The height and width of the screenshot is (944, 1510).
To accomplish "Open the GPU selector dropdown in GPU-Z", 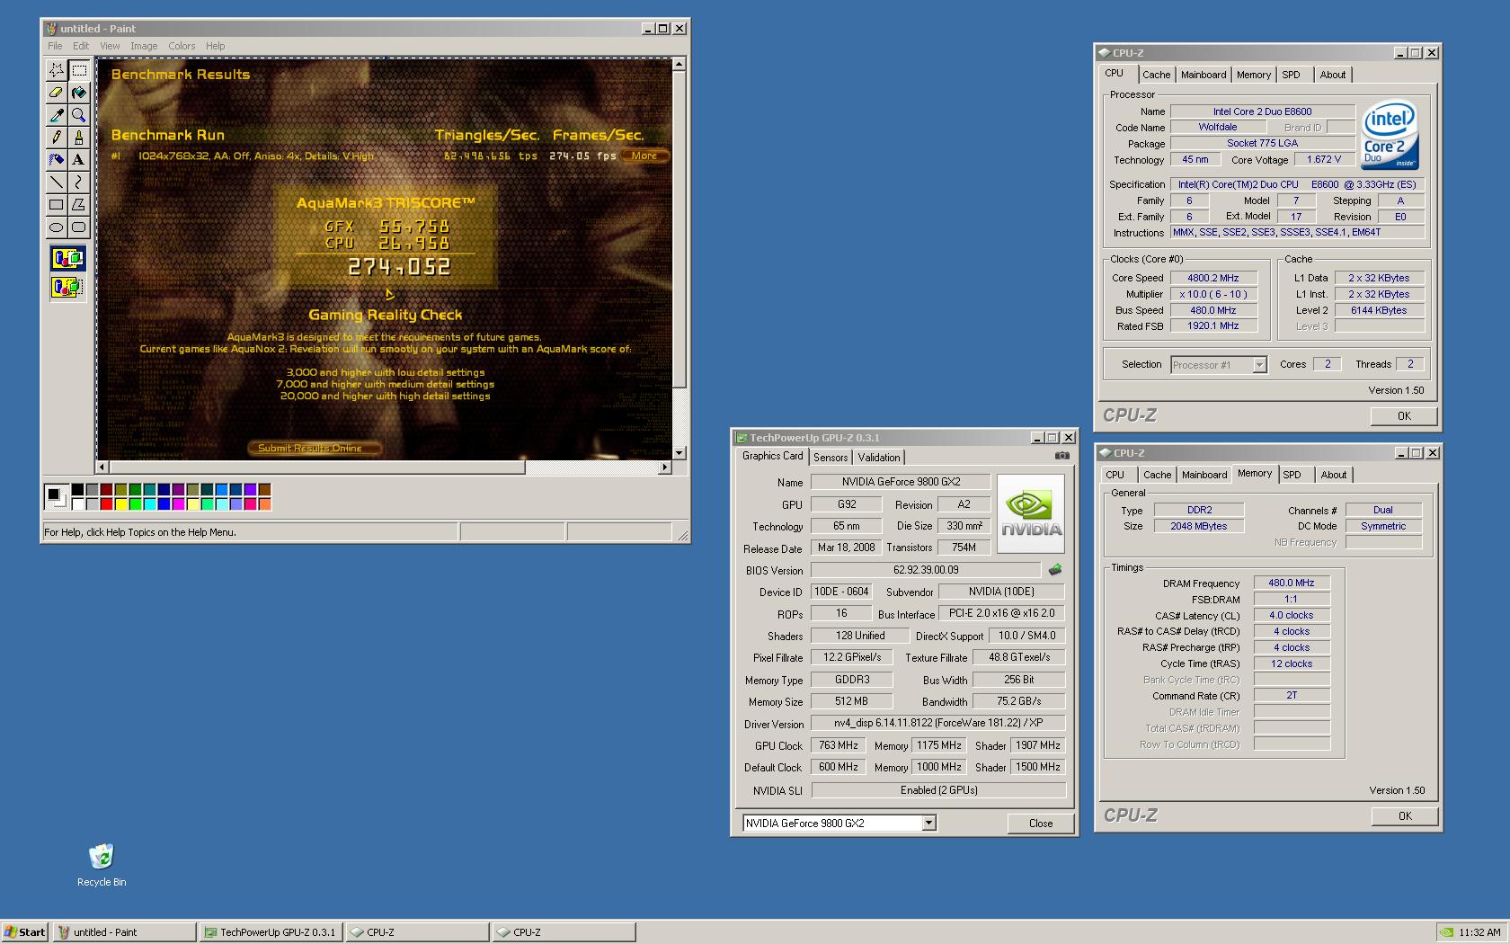I will pos(928,823).
